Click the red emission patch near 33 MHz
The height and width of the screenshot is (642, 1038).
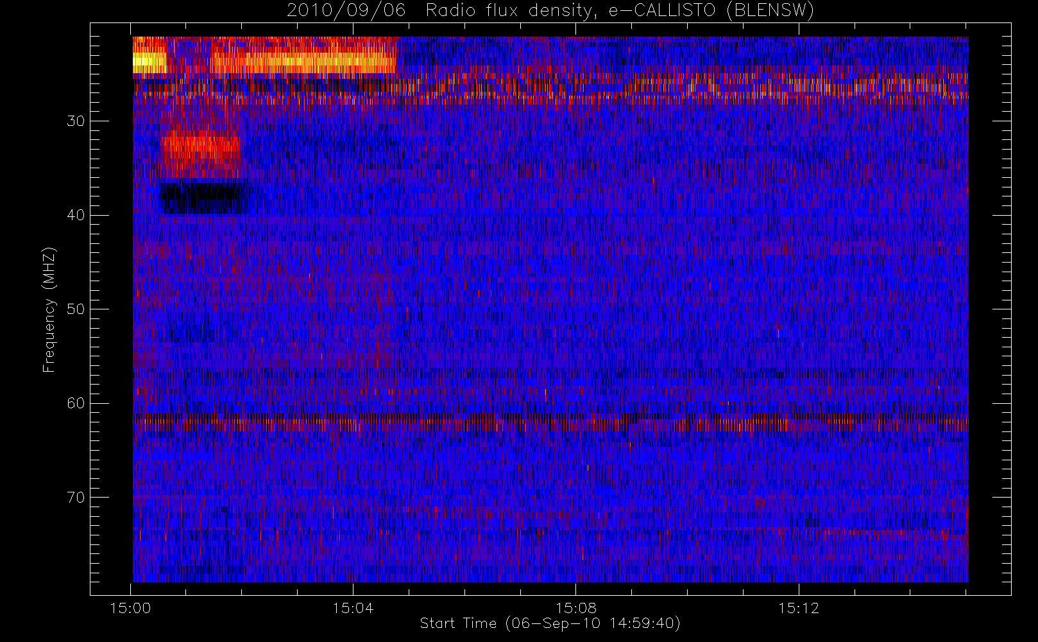pyautogui.click(x=200, y=153)
